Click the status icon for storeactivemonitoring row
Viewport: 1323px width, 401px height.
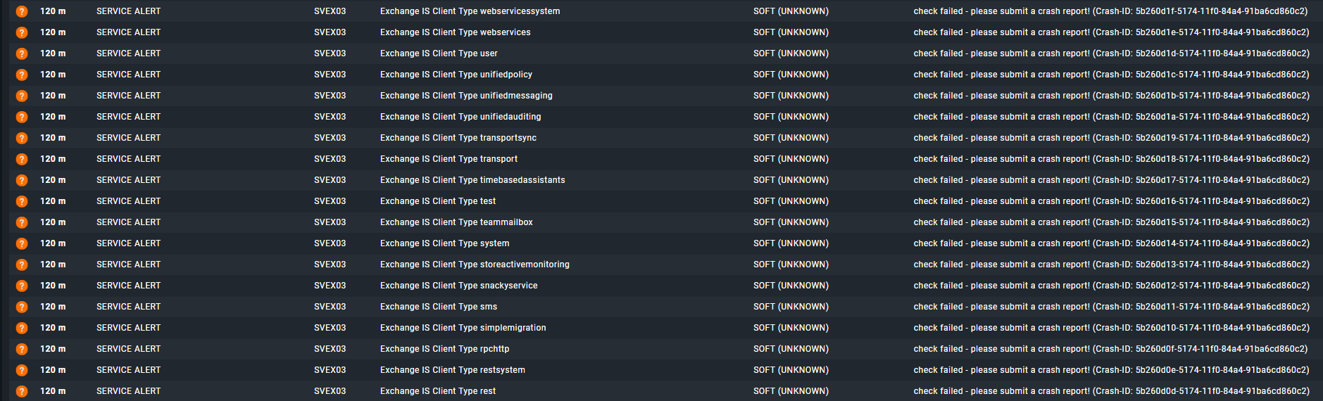tap(22, 265)
